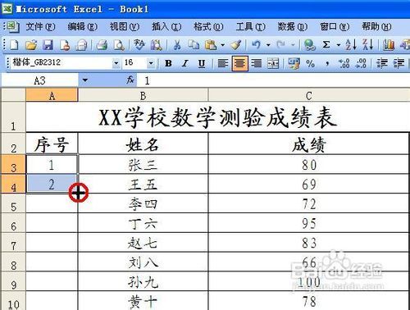Toggle Underline formatting
The image size is (410, 310).
pos(202,63)
